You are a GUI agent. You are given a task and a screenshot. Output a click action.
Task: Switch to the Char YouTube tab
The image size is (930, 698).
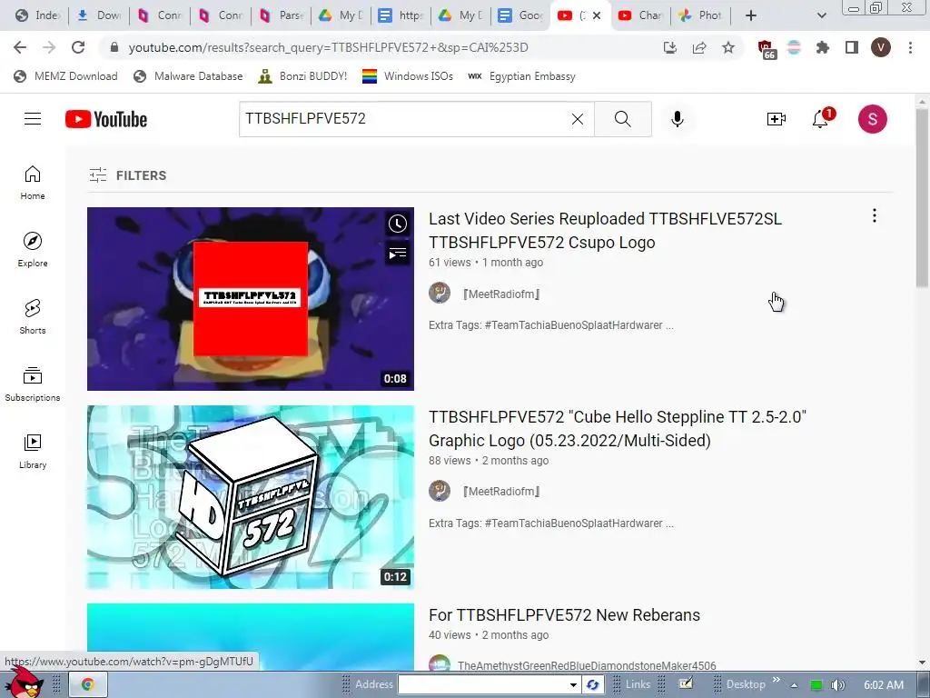pos(640,15)
